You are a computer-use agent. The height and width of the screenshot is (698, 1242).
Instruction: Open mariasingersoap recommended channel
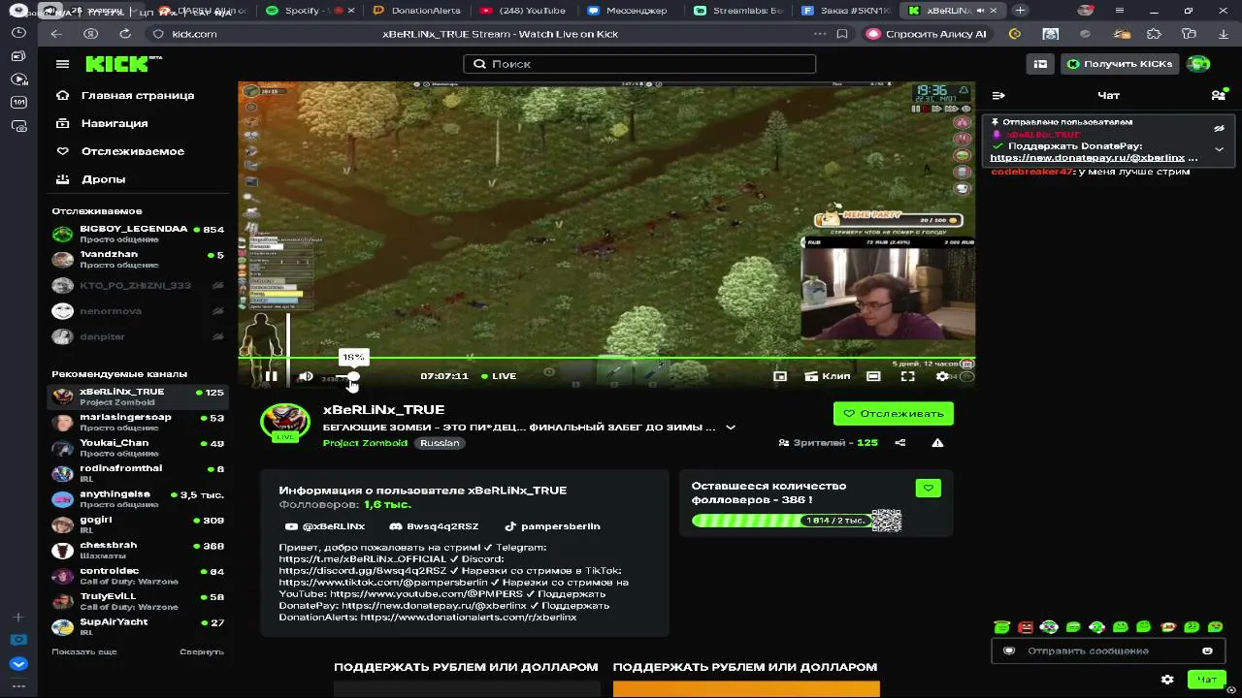(x=138, y=422)
